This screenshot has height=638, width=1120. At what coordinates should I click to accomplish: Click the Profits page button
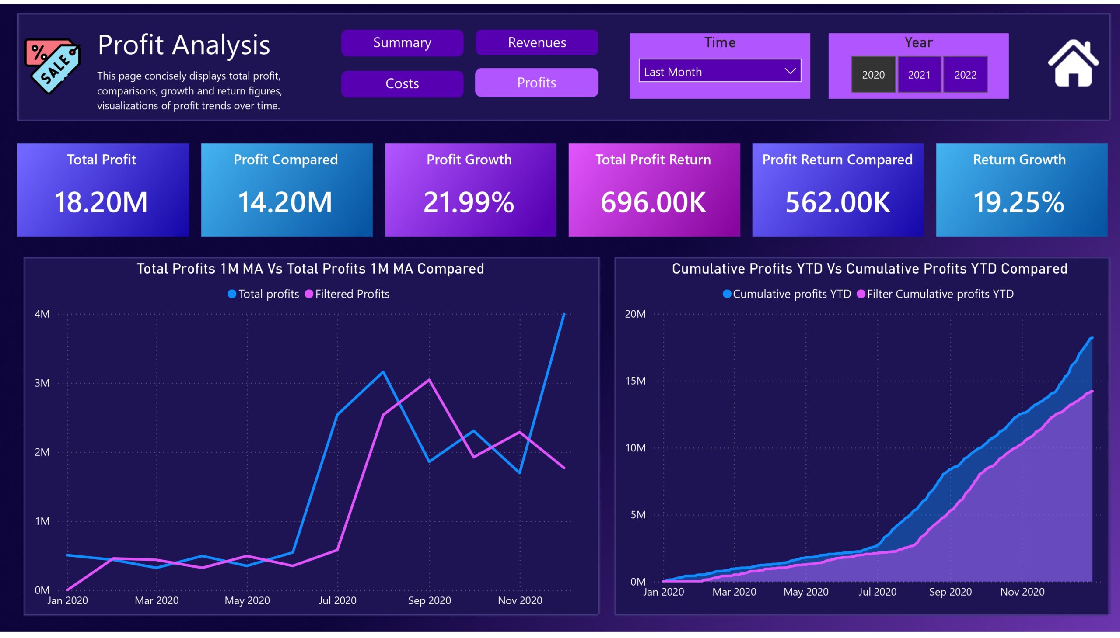[x=536, y=83]
